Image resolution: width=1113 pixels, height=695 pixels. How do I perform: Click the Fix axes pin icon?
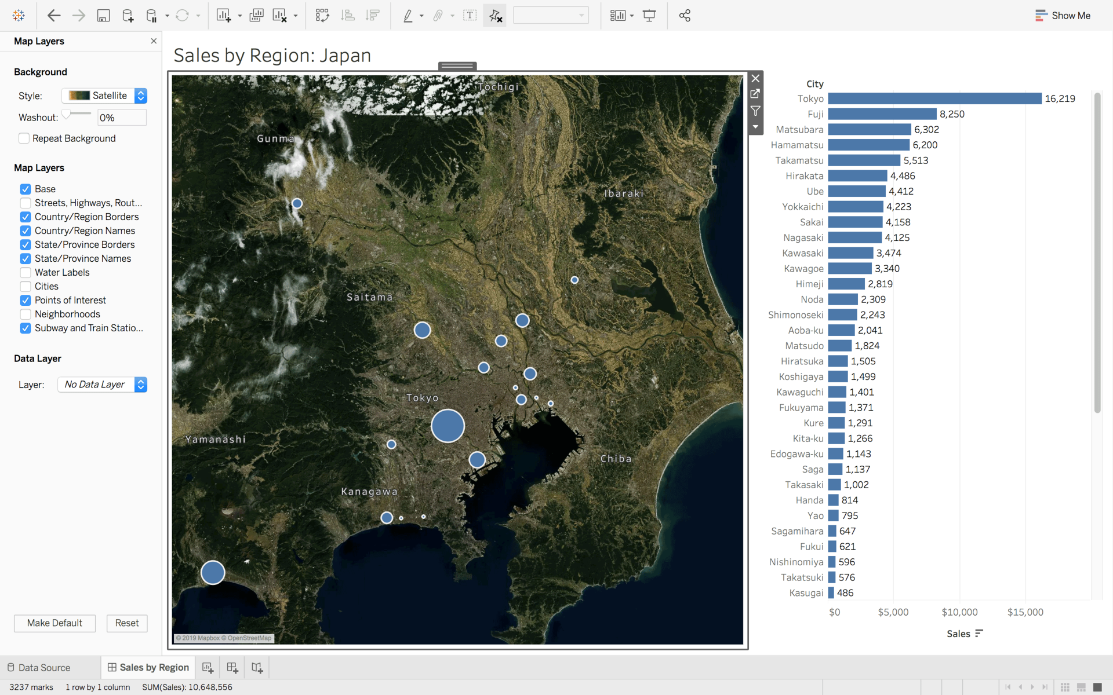tap(495, 16)
